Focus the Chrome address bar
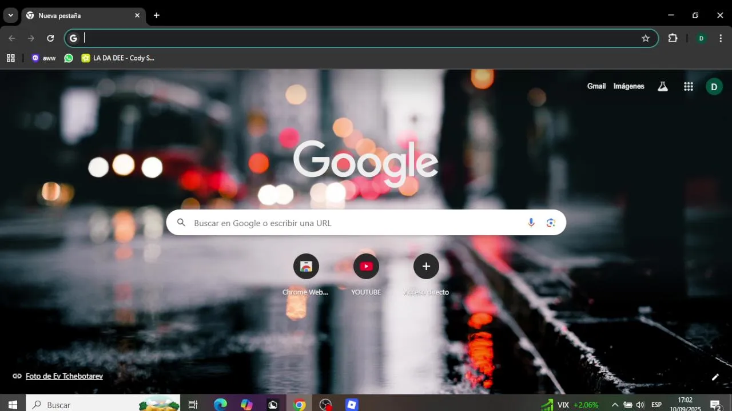This screenshot has height=411, width=732. coord(360,38)
